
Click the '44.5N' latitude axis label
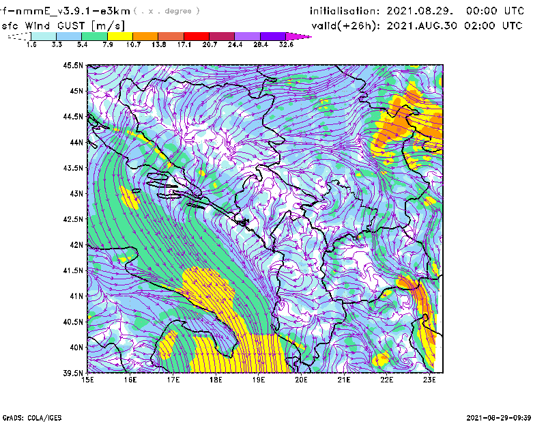(x=73, y=116)
